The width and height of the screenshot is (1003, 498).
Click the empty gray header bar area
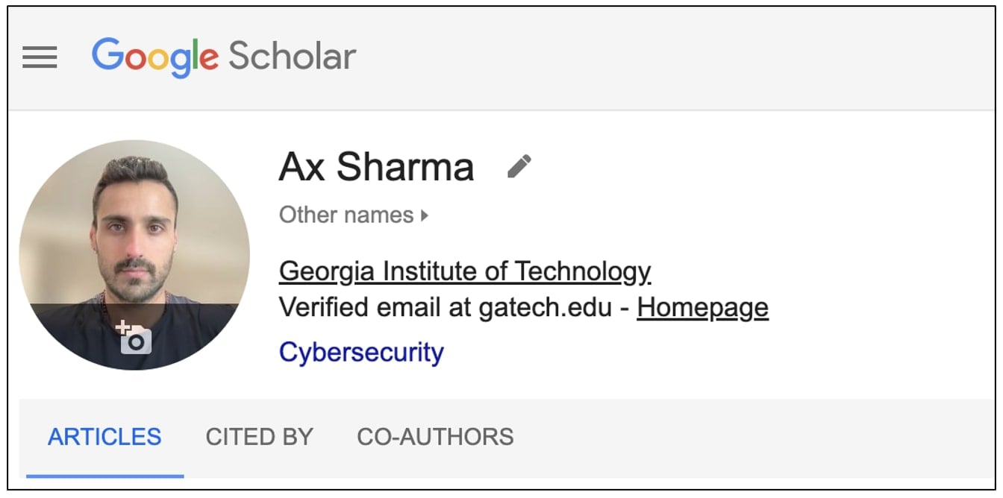coord(672,57)
